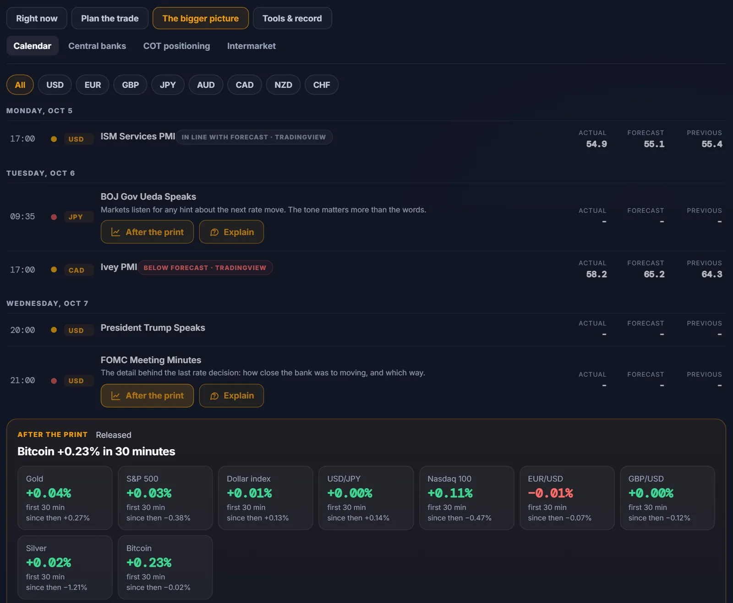The image size is (733, 603).
Task: Filter calendar by CAD currency chip
Action: pos(245,85)
